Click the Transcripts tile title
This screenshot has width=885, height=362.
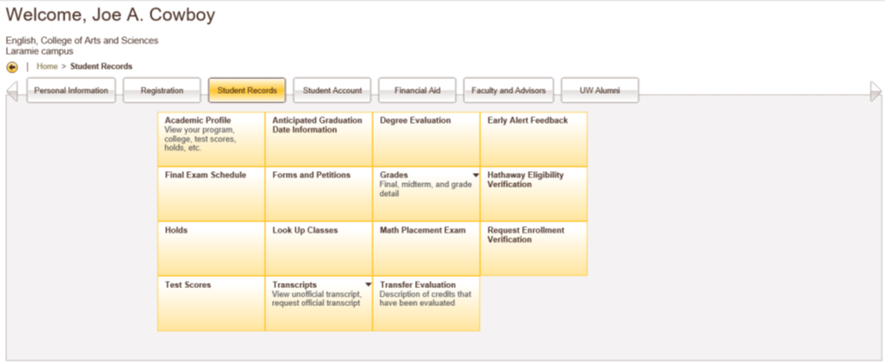click(x=294, y=285)
